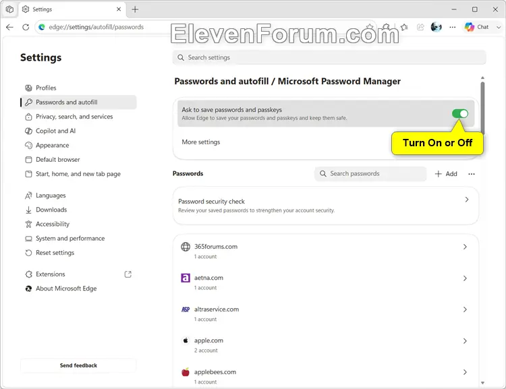
Task: Open passwords more options ellipsis
Action: 472,174
